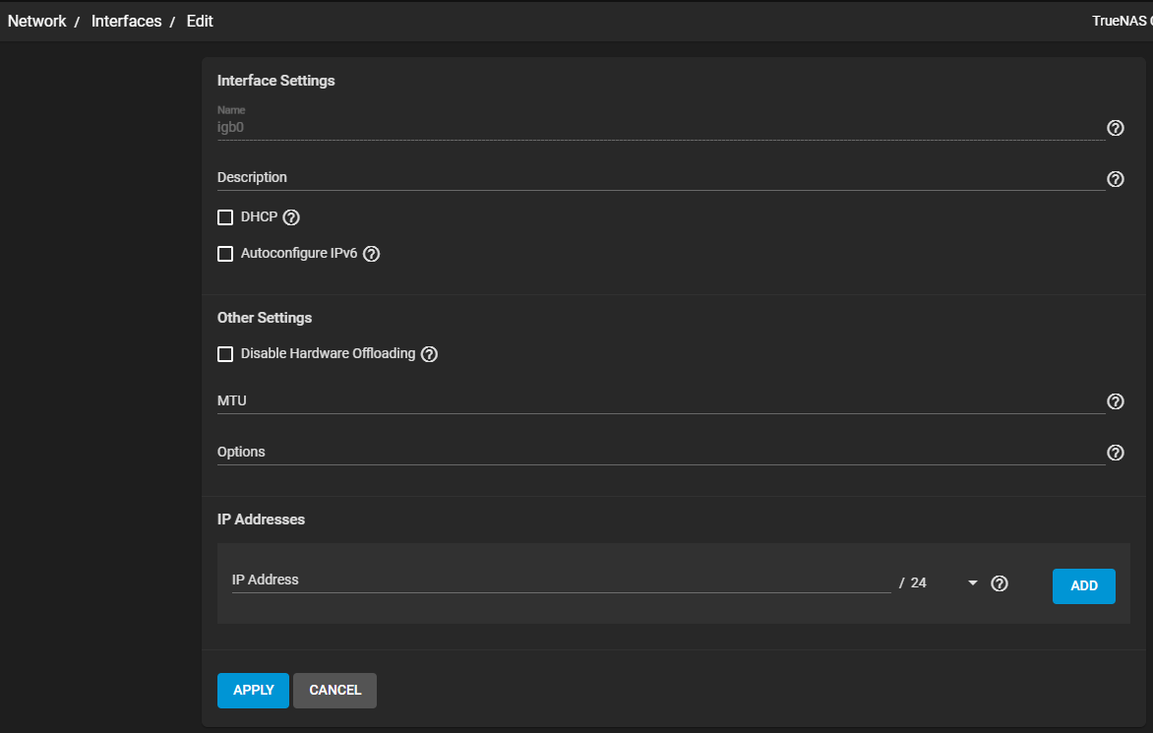Show help for the IP Address netmask
Viewport: 1153px width, 733px height.
pyautogui.click(x=1000, y=583)
